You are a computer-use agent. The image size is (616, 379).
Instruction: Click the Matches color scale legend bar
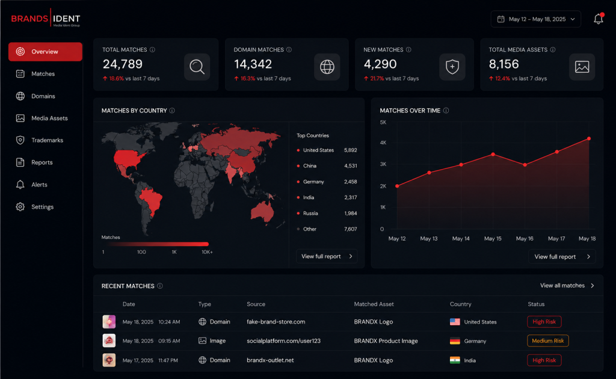tap(156, 244)
